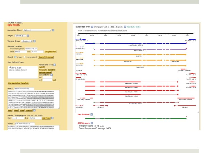204x153 pixels.
Task: Open GeneMark tool
Action: tap(43, 70)
